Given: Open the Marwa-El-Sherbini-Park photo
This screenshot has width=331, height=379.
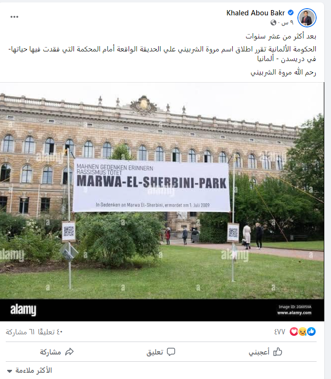Looking at the screenshot, I should click(162, 202).
